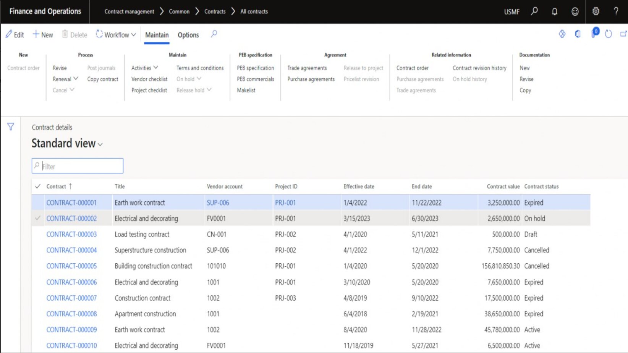Click the Copy contract button
This screenshot has width=628, height=353.
103,79
